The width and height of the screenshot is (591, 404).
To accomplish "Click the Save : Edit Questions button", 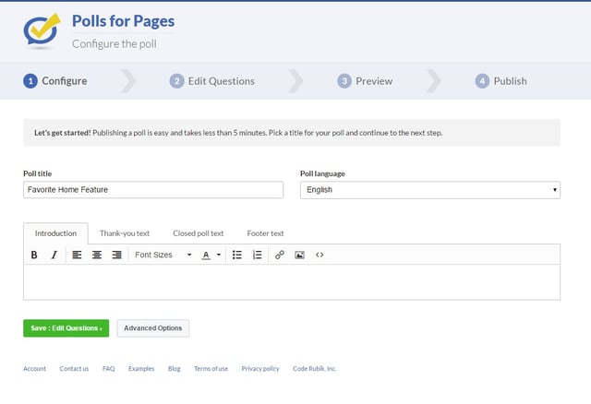I will (x=66, y=328).
